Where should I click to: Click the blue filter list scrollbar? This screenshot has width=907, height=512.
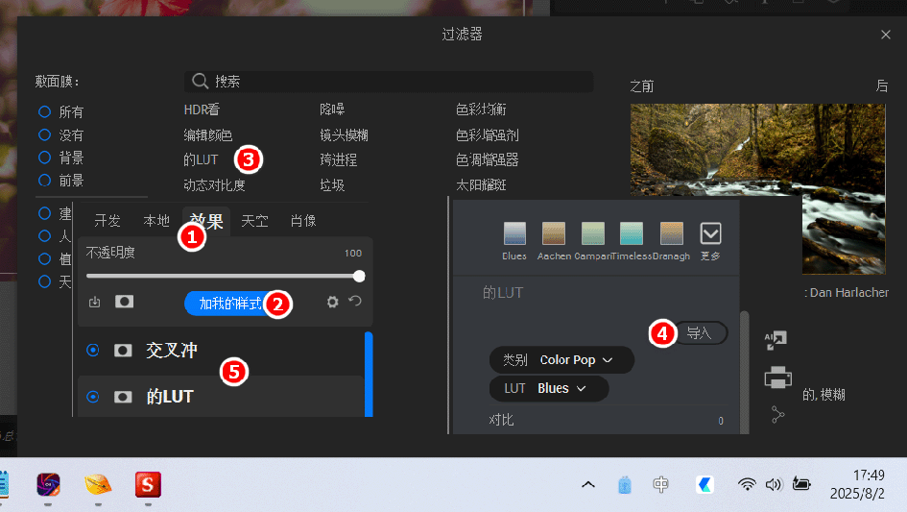369,375
